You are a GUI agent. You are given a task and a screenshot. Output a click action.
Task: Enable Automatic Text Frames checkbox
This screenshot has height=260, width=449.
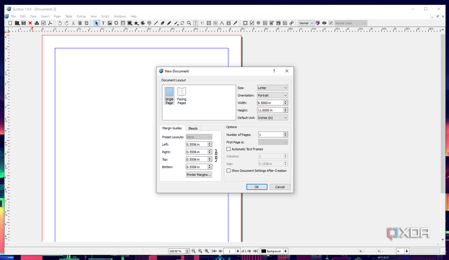point(229,149)
